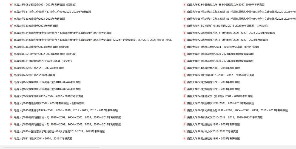Select 720戏剧影视艺术 2021-2022、2024年考研真题 file name
Image resolution: width=296 pixels, height=149 pixels.
(x=227, y=40)
